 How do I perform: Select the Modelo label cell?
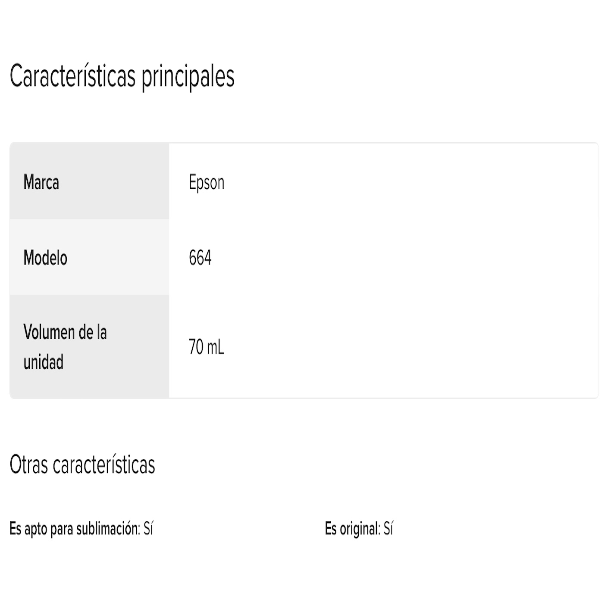89,257
